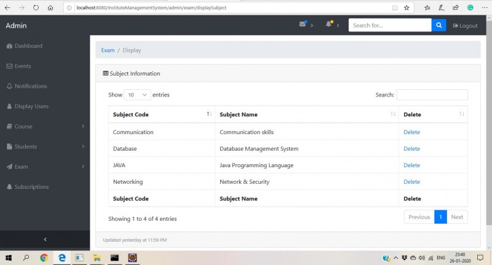492x265 pixels.
Task: Show hidden system tray icons
Action: [x=395, y=258]
